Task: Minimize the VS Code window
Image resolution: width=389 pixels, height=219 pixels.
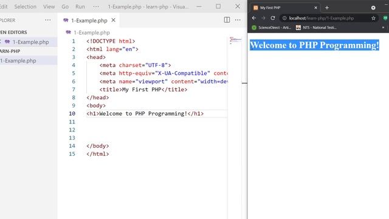Action: pos(199,7)
